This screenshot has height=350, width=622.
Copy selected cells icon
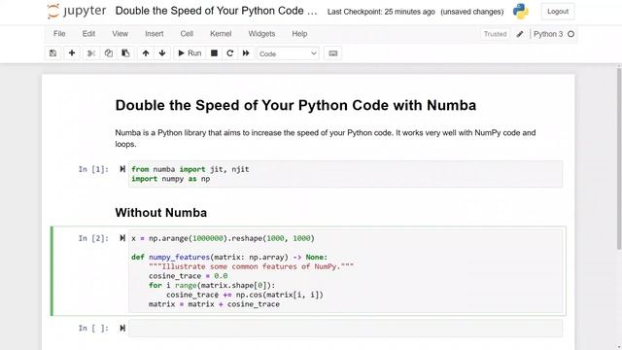click(x=108, y=53)
